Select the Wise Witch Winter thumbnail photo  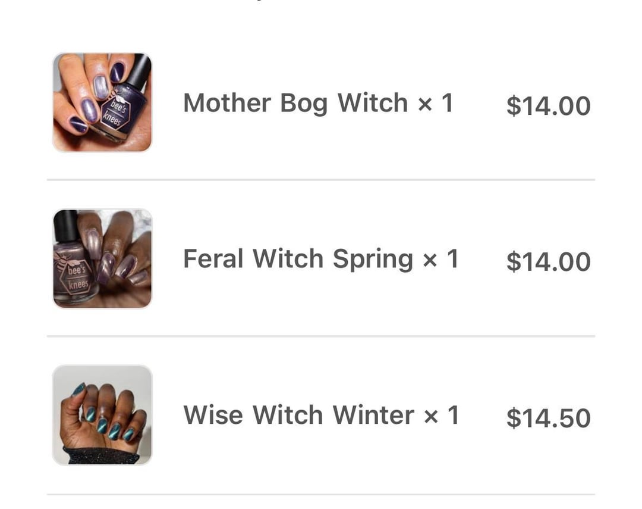(102, 415)
